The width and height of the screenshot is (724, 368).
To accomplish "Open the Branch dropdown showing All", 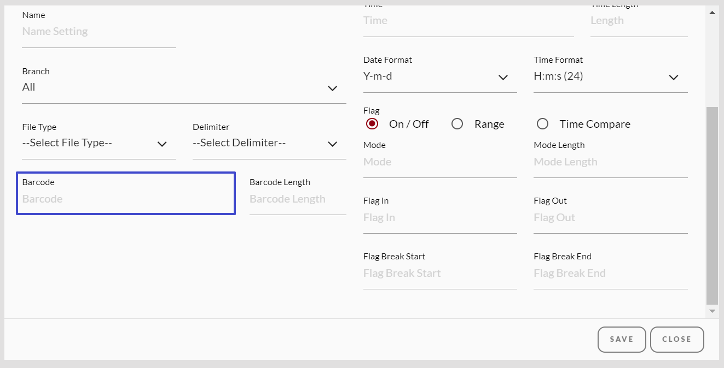I will 184,87.
